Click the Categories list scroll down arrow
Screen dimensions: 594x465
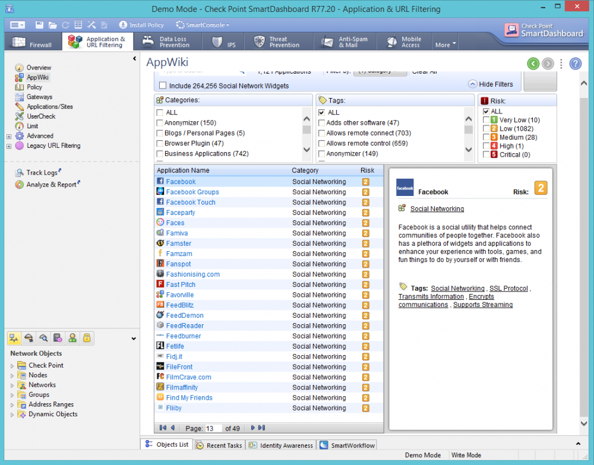pos(307,150)
